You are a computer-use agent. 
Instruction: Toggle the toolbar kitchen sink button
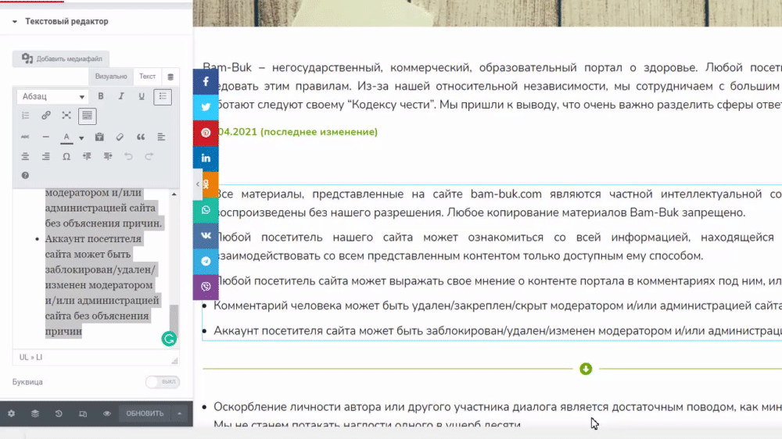coord(88,116)
